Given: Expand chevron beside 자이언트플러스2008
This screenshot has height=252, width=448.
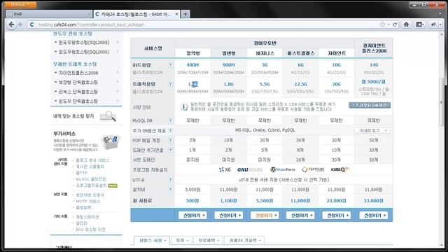Looking at the screenshot, I should [117, 73].
